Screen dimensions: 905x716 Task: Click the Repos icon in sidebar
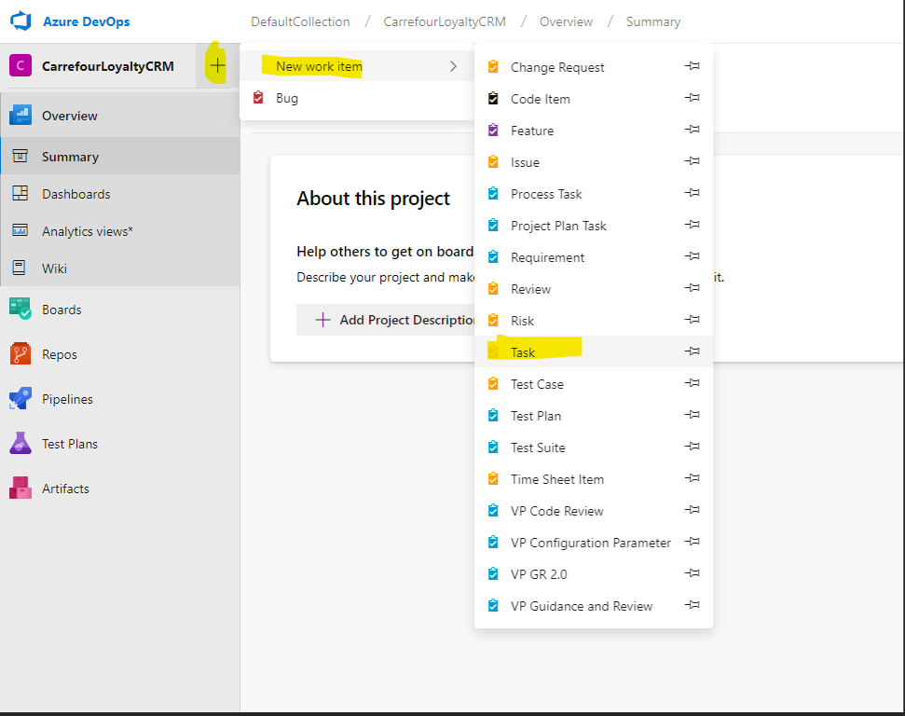pyautogui.click(x=21, y=353)
